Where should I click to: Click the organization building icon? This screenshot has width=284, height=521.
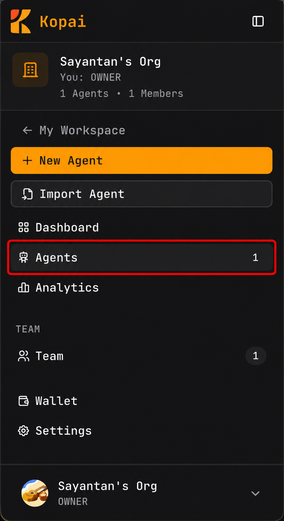[30, 70]
